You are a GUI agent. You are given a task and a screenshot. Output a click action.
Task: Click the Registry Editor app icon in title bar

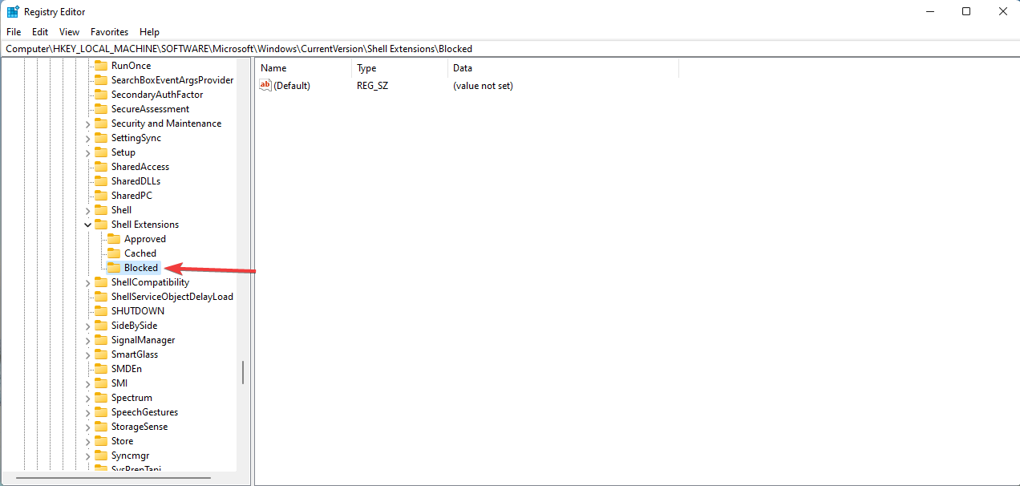pos(13,12)
